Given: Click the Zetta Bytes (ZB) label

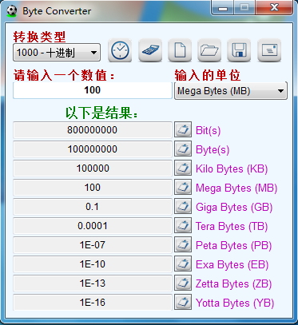Looking at the screenshot, I should 233,283.
